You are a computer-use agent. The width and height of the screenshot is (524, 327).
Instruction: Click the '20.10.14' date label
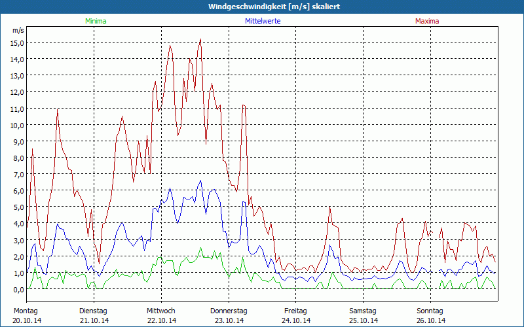click(27, 320)
